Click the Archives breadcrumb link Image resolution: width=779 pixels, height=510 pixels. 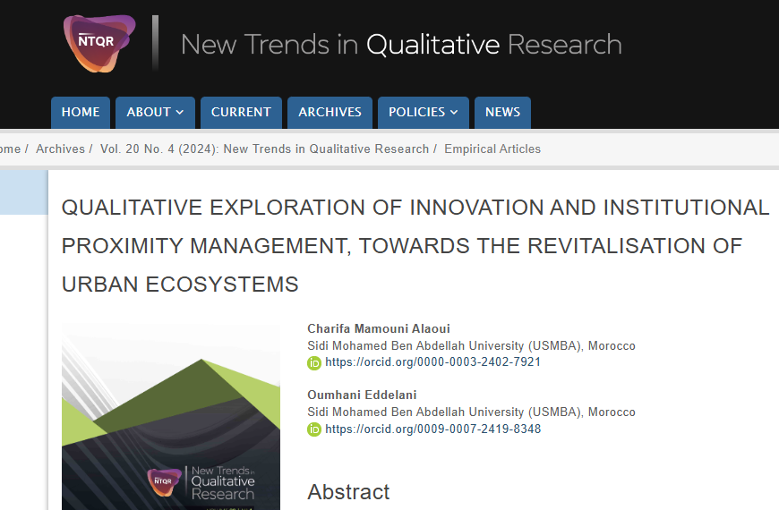[x=60, y=149]
